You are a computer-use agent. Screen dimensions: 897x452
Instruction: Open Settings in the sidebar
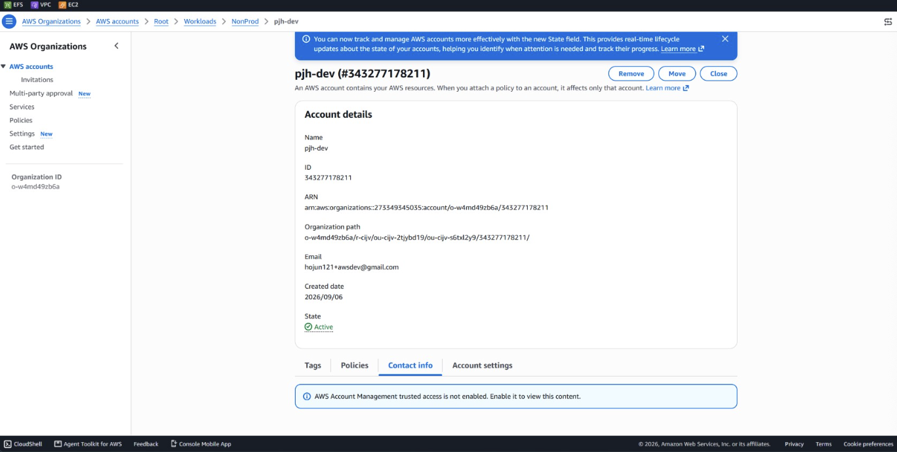tap(22, 134)
